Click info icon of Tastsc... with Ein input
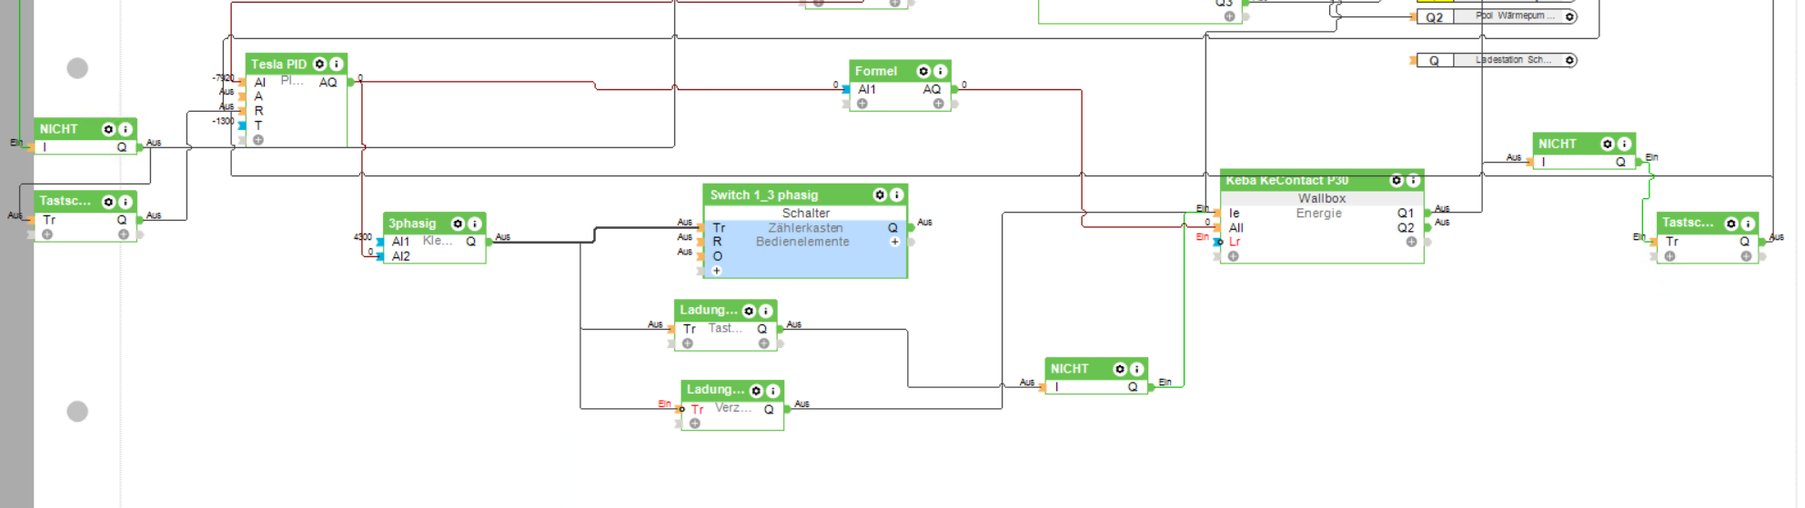This screenshot has height=508, width=1805. [x=1749, y=224]
